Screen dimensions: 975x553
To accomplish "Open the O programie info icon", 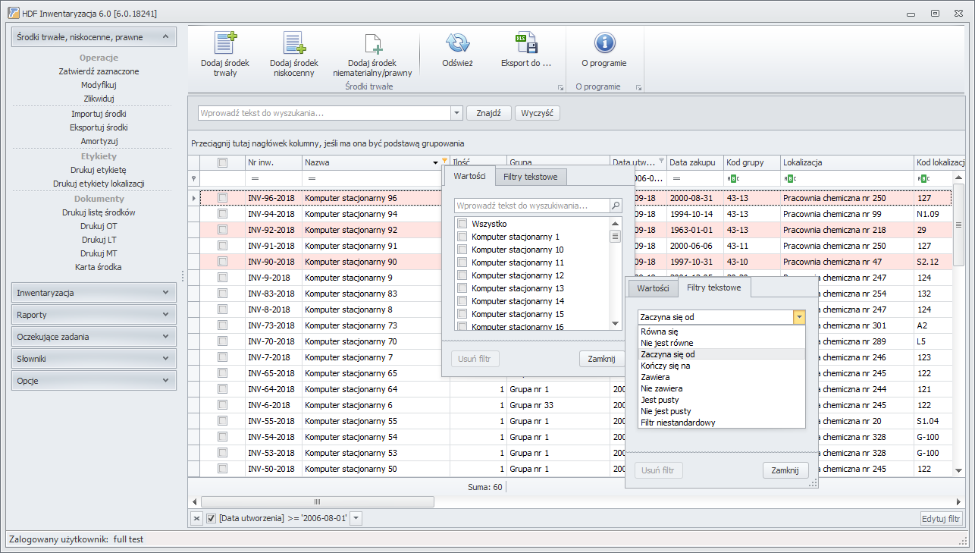I will [604, 42].
